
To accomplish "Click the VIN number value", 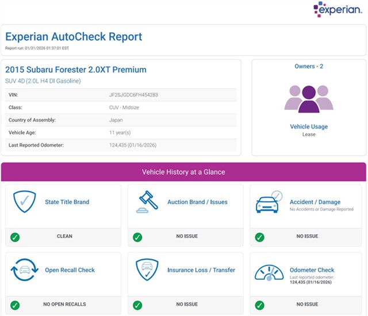I will (133, 95).
